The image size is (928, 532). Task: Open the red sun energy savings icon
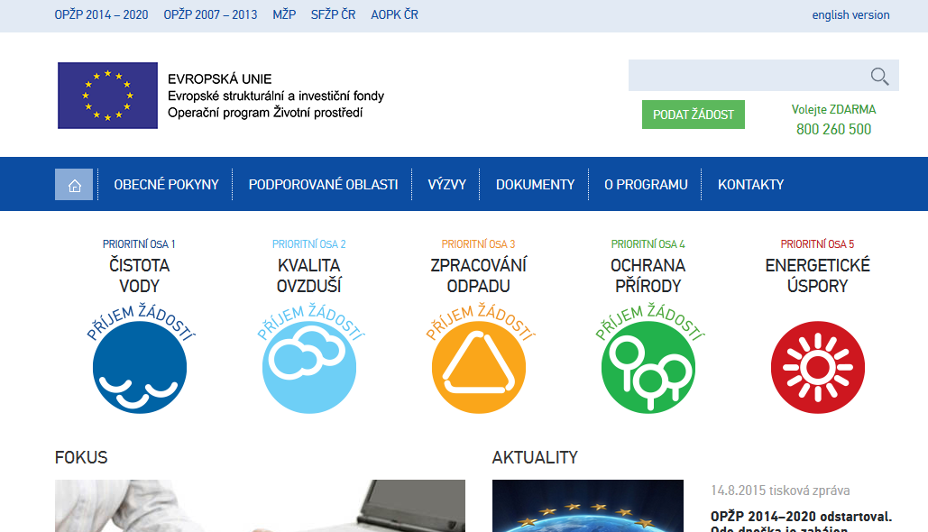pyautogui.click(x=818, y=367)
